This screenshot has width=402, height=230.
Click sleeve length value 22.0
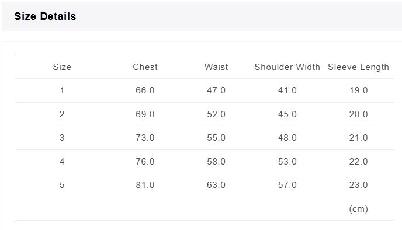click(x=358, y=162)
